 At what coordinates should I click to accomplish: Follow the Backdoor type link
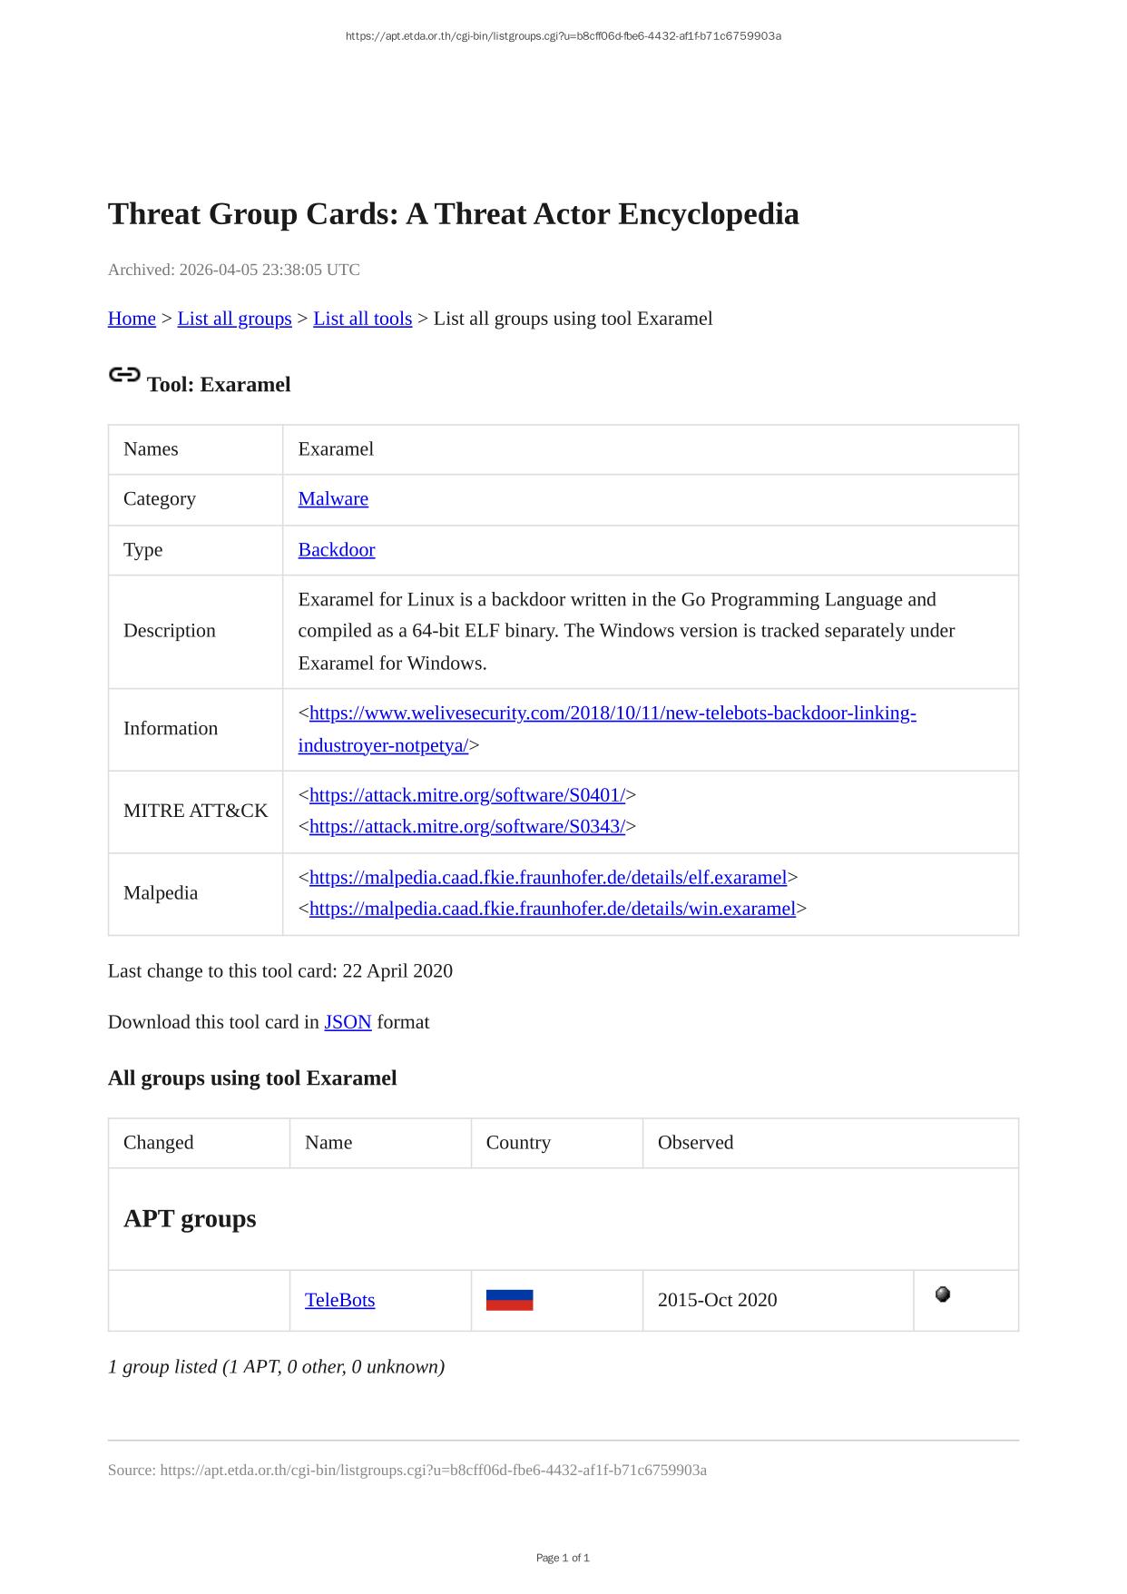coord(336,550)
